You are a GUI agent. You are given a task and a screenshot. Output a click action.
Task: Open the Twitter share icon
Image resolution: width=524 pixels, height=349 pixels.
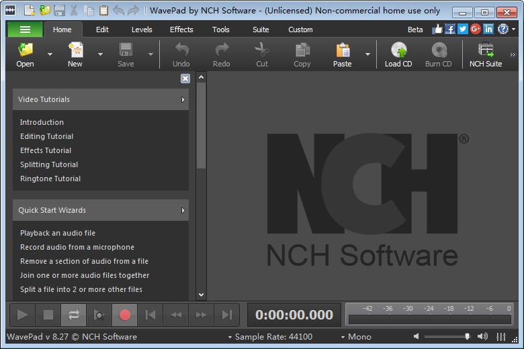[x=462, y=30]
